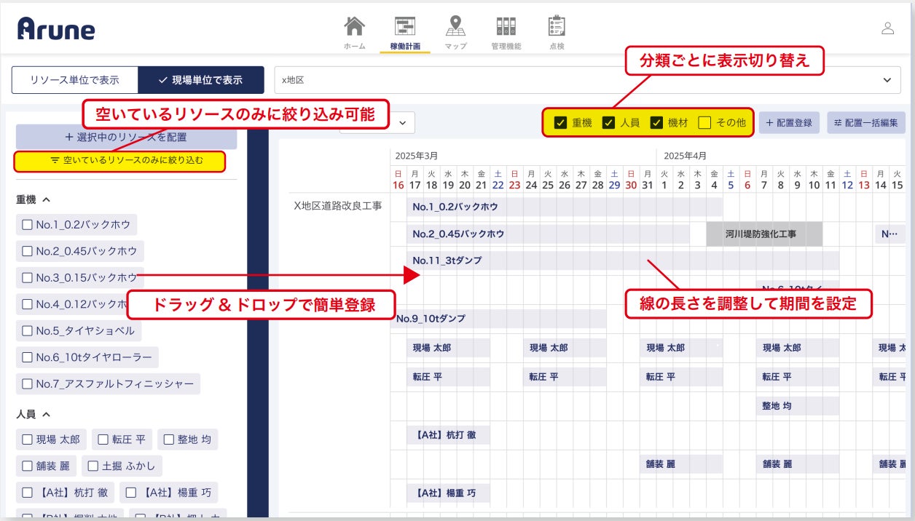Viewport: 915px width, 521px height.
Task: Click the Arune logo
Action: [56, 28]
